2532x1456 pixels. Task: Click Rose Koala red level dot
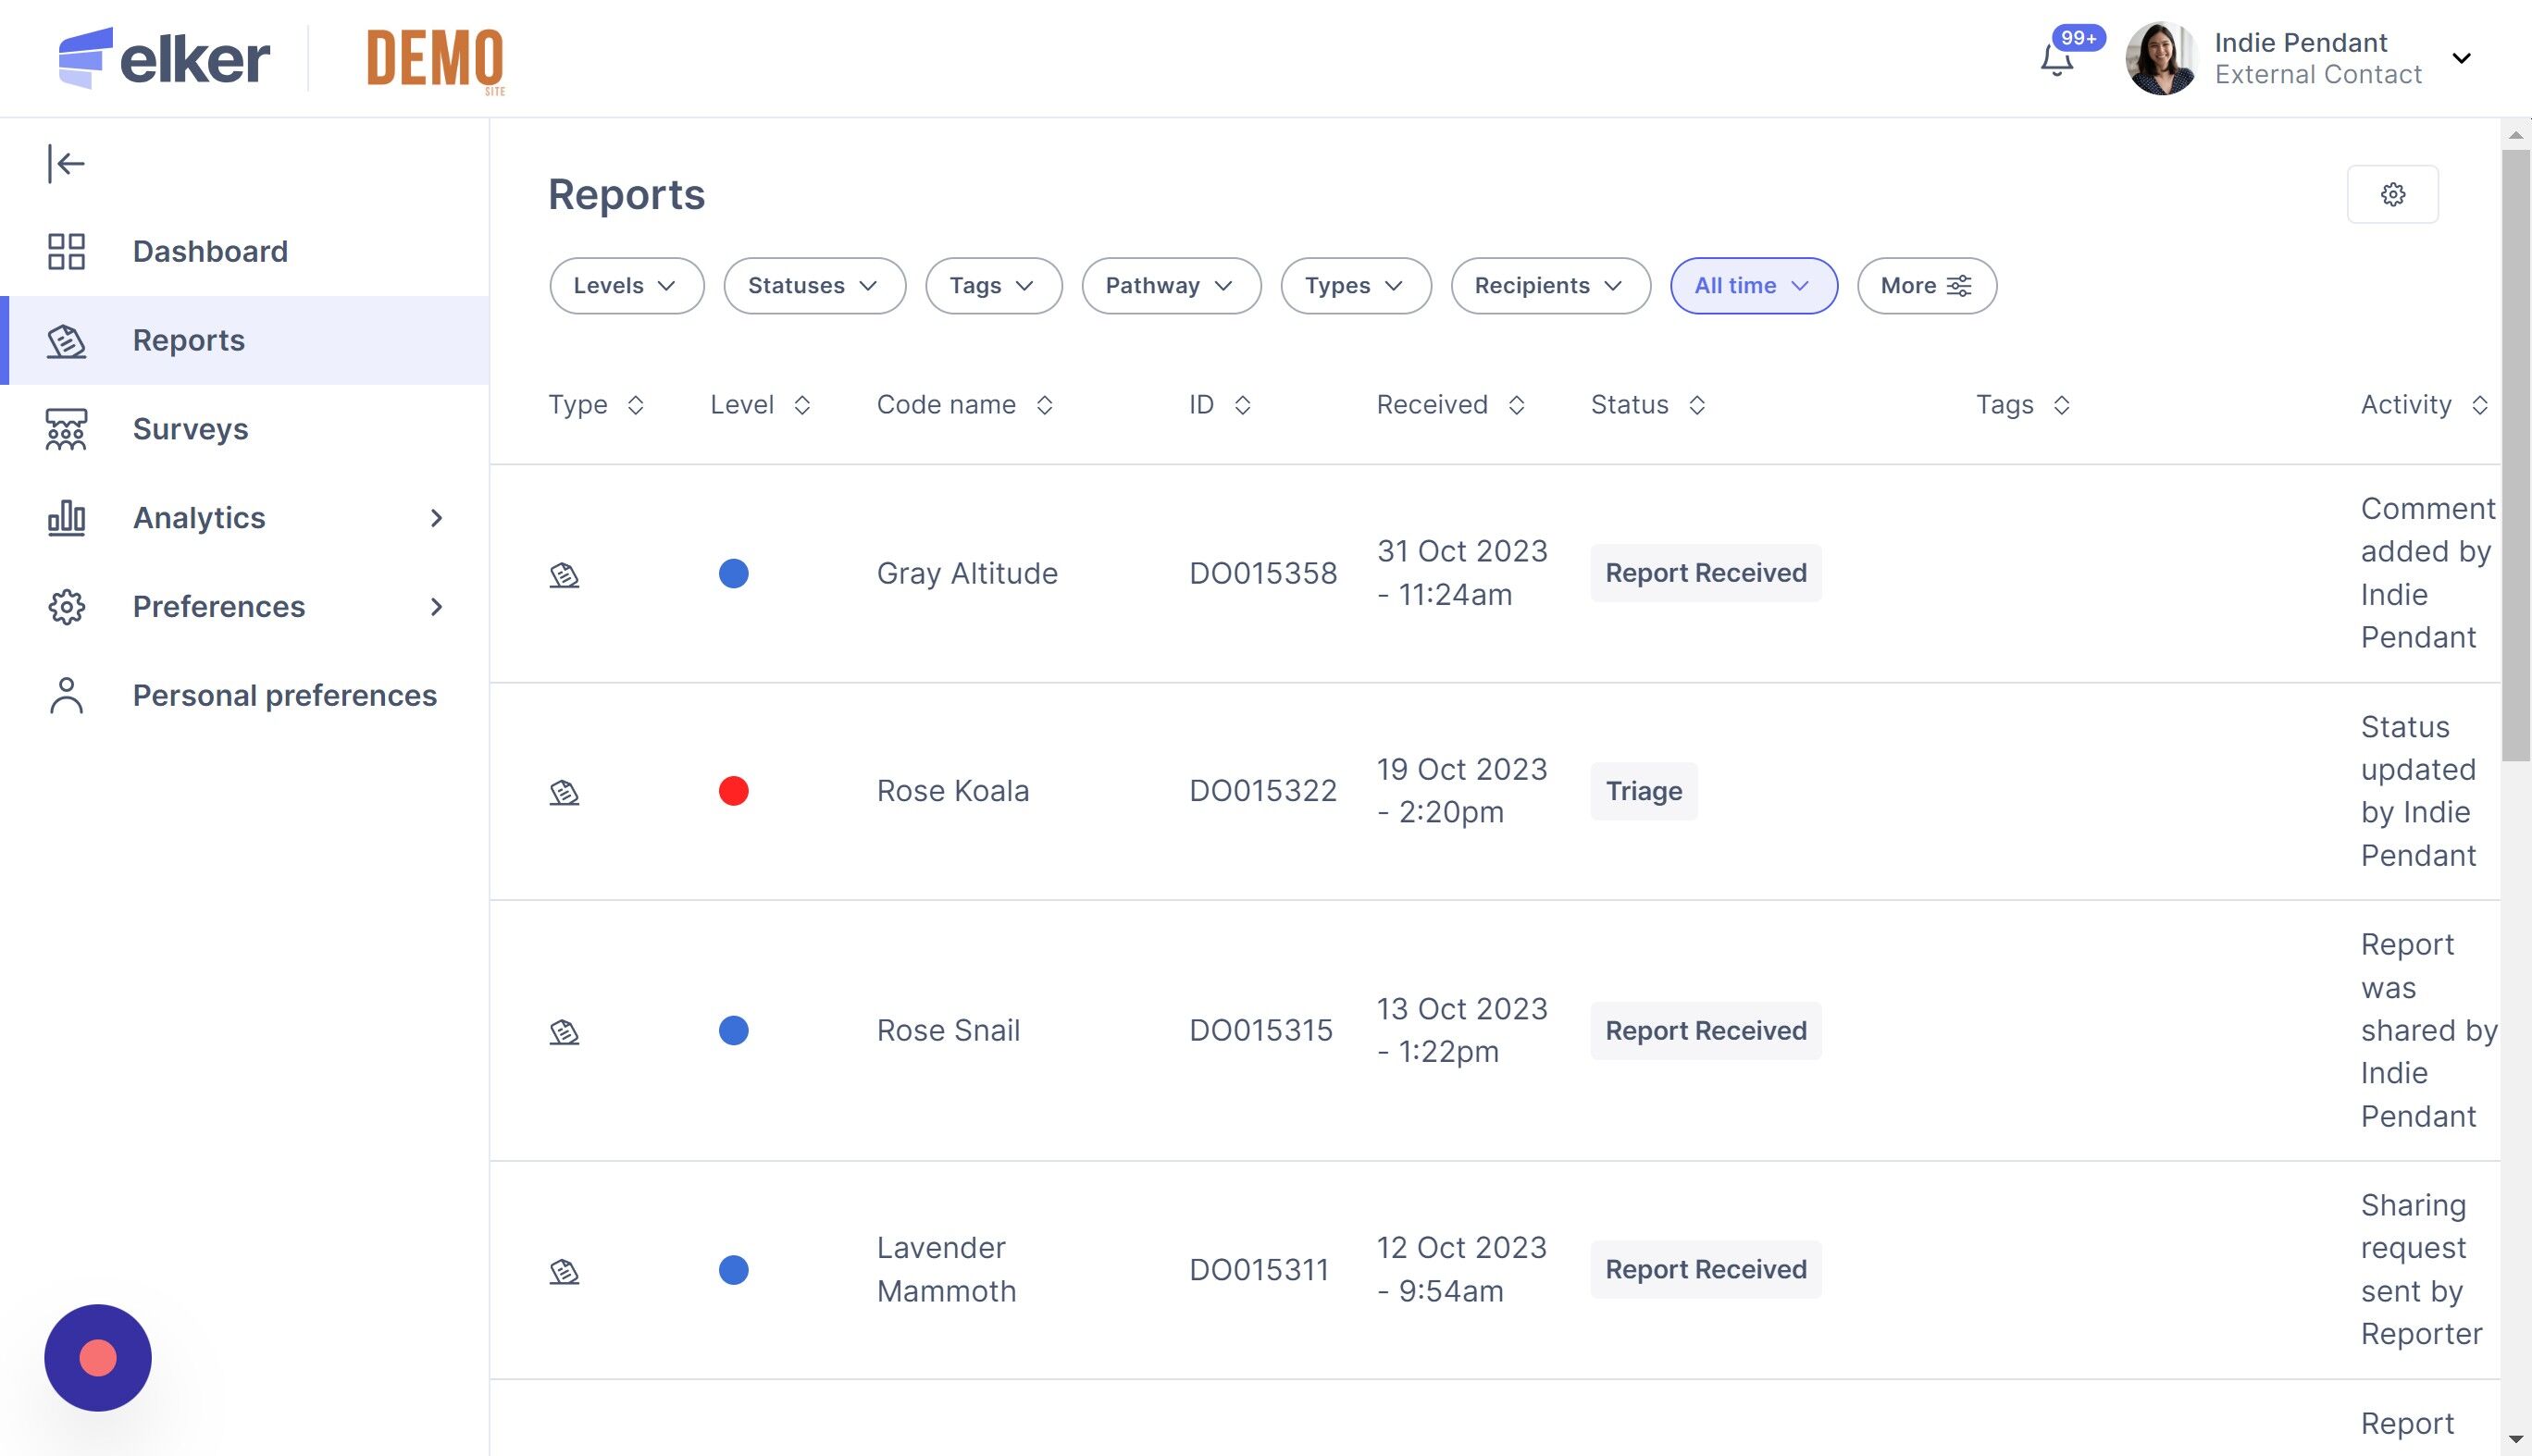[733, 791]
